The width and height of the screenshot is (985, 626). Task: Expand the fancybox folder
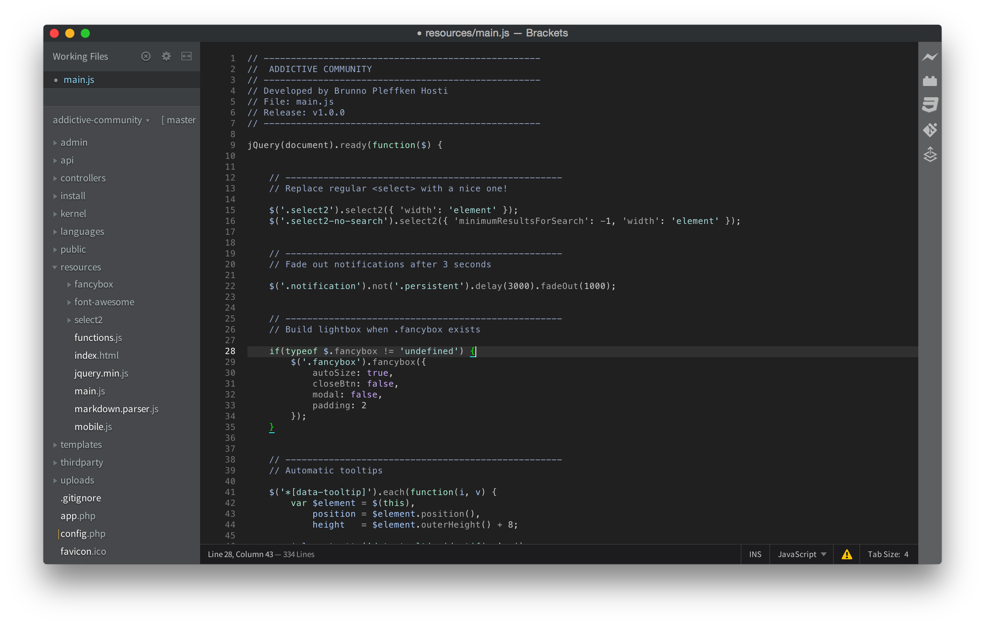click(69, 284)
